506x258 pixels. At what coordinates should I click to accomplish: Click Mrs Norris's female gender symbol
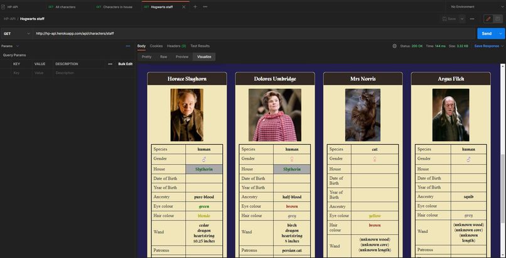(x=375, y=159)
